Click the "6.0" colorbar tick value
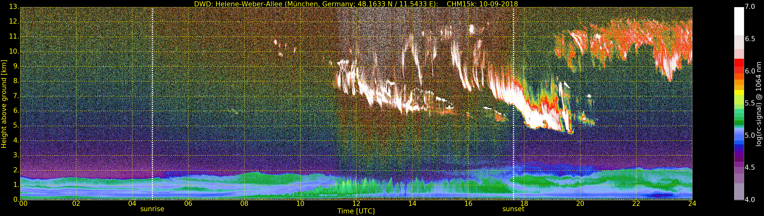This screenshot has width=764, height=216. pos(750,71)
